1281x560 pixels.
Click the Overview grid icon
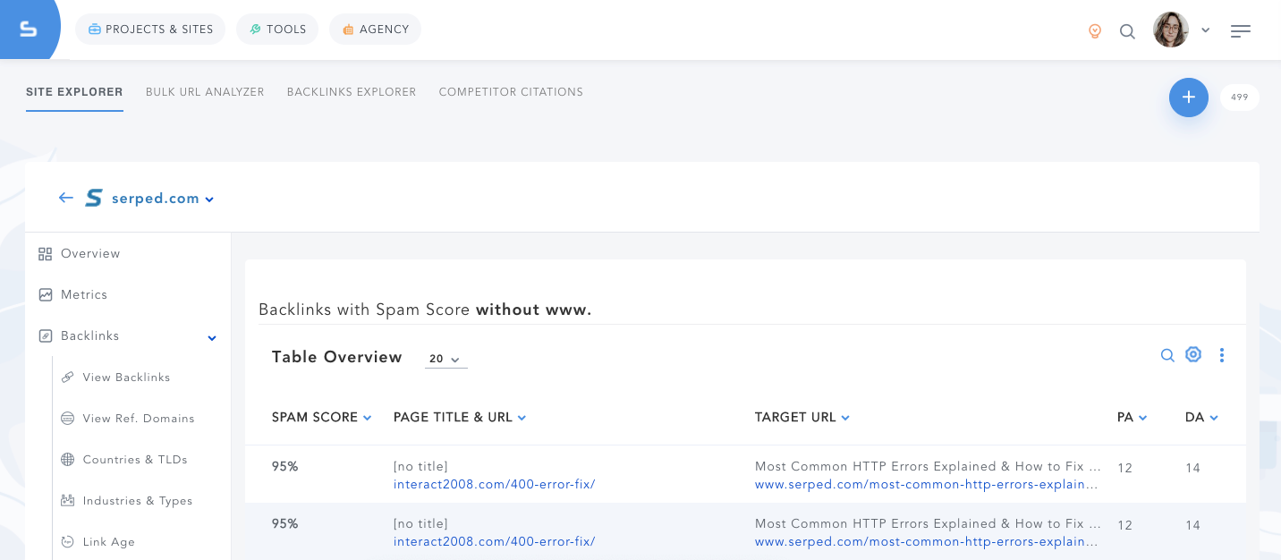tap(46, 254)
